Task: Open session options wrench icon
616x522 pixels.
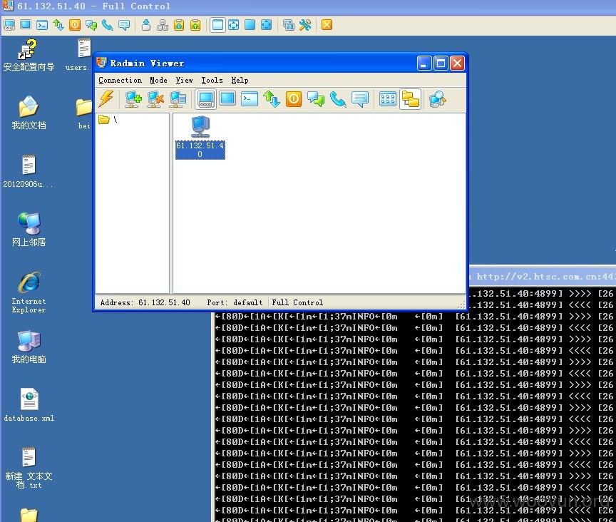Action: (x=305, y=25)
